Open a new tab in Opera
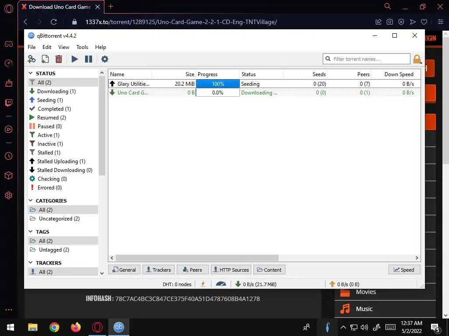 tap(111, 7)
